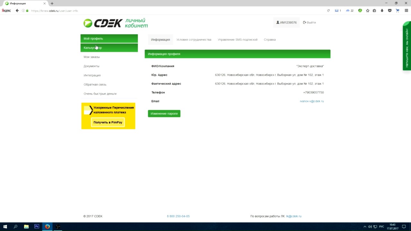This screenshot has width=411, height=231.
Task: Log out with the Выйти link
Action: click(x=310, y=22)
